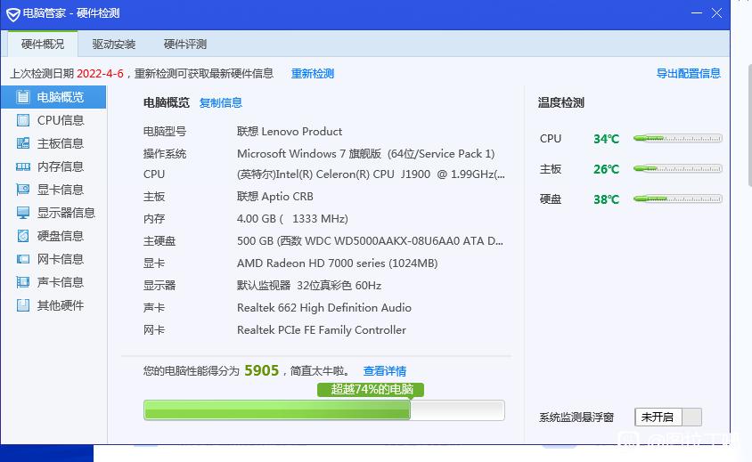Open the 其他硬件 icon
752x462 pixels.
point(22,305)
